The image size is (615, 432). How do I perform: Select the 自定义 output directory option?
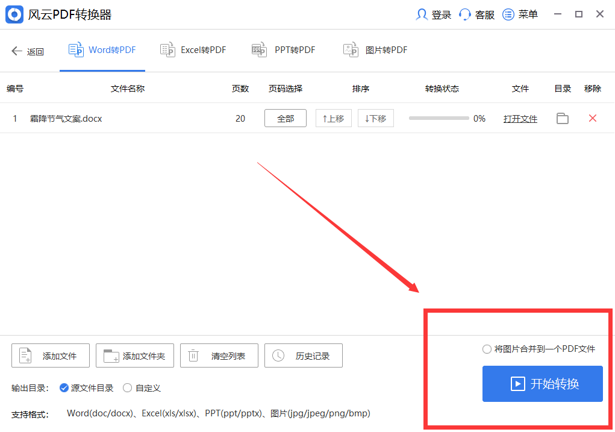point(142,388)
